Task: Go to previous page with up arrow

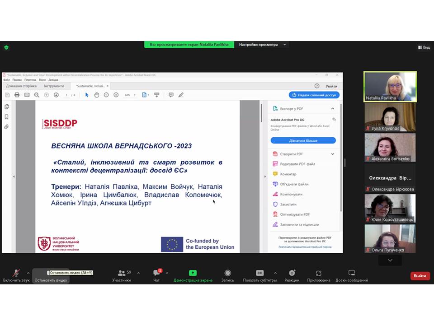Action: click(x=47, y=95)
